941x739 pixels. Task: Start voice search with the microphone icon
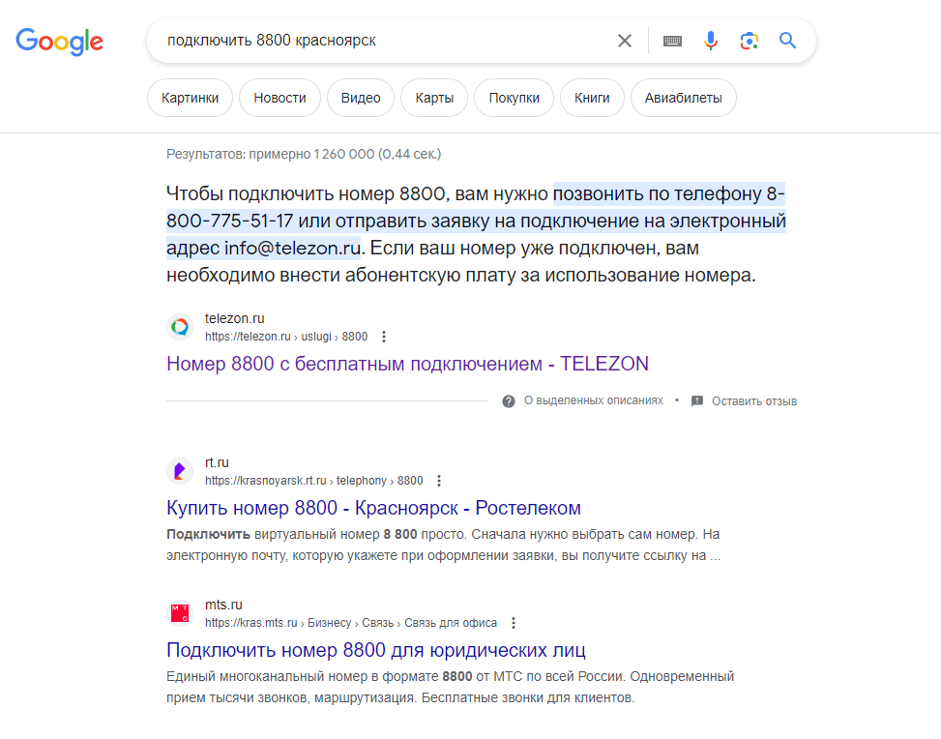(711, 41)
